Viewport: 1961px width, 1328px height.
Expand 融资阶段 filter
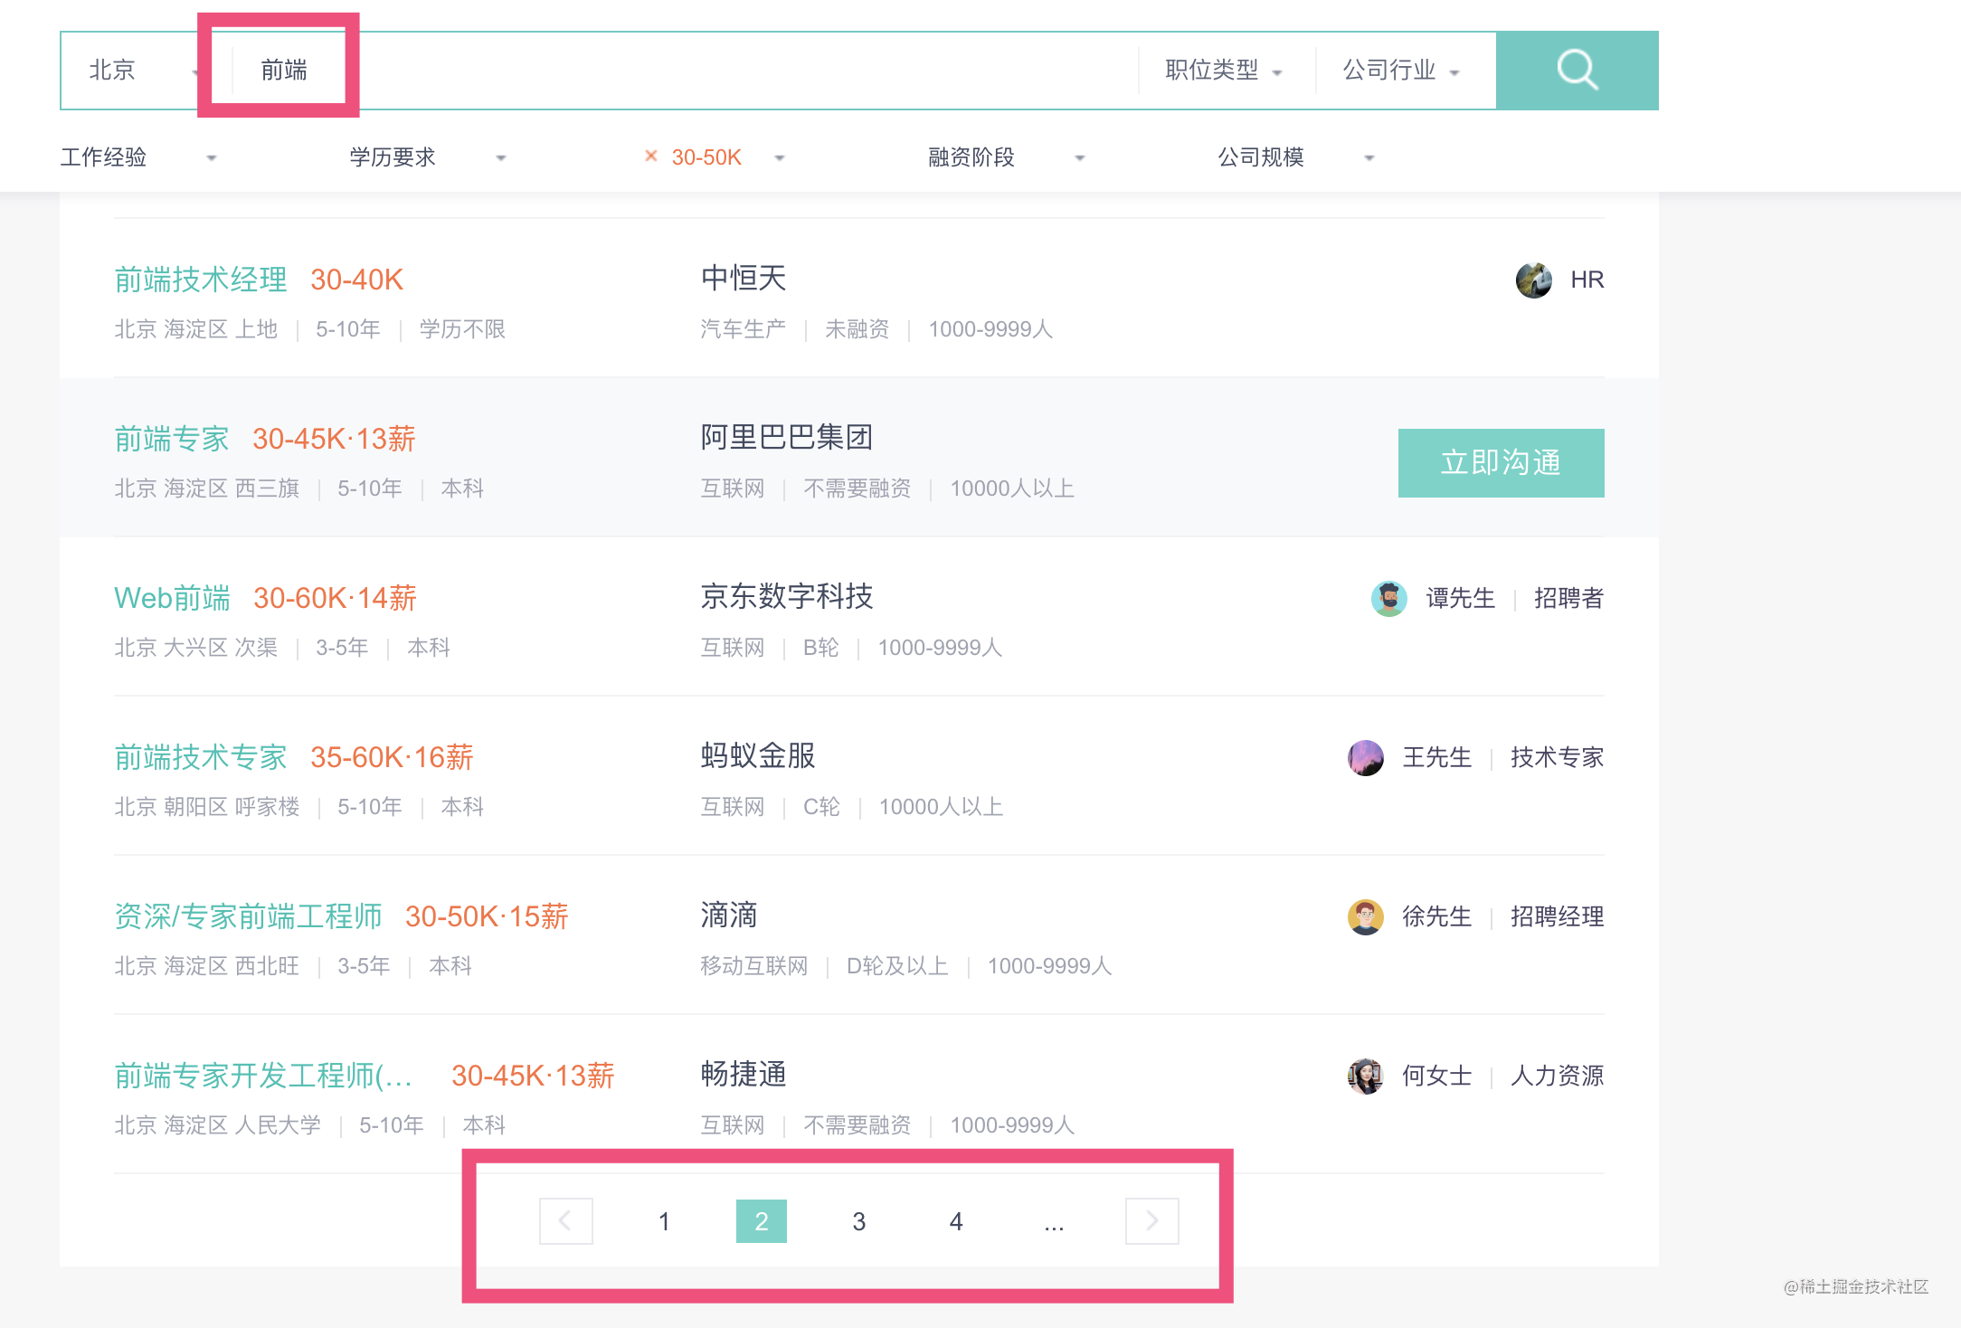tap(1007, 157)
